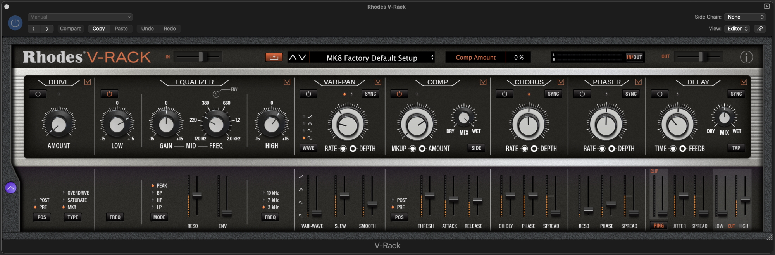Image resolution: width=775 pixels, height=255 pixels.
Task: Click Undo in the plugin header
Action: [x=147, y=29]
